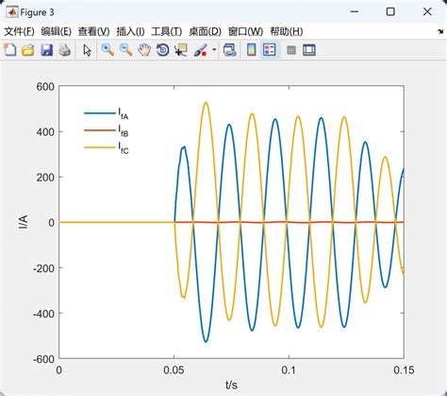Click the New Figure icon

pyautogui.click(x=10, y=50)
